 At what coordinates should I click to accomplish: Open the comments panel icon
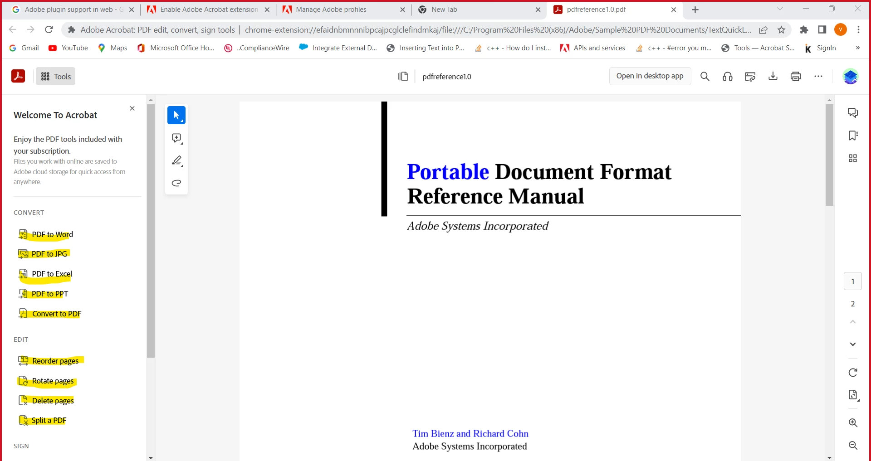click(x=853, y=113)
